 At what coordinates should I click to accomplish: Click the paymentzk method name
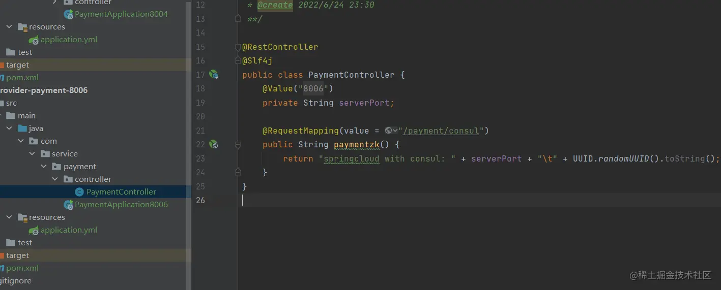tap(356, 144)
